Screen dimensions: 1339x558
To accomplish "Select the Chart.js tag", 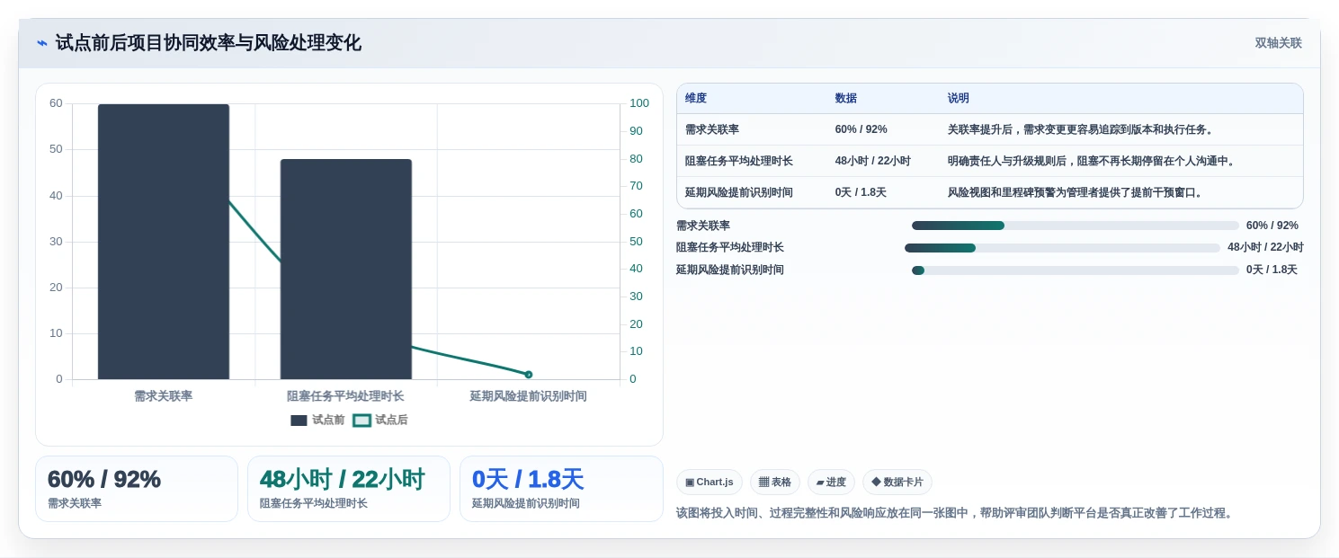I will 710,483.
